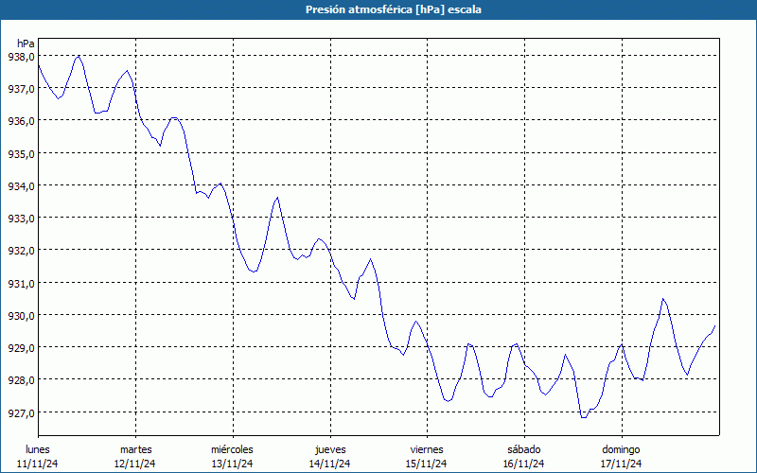
Task: Select the 938,0 axis label
Action: (21, 57)
